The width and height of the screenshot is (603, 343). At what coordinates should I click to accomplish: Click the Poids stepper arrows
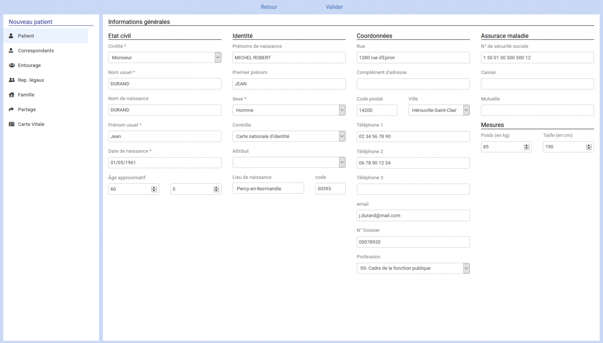[526, 147]
